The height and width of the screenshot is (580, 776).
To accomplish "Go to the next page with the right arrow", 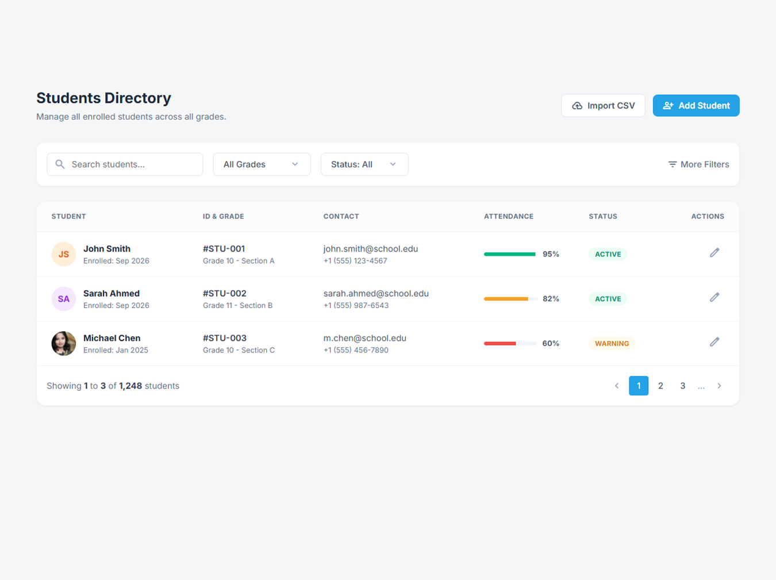I will pos(719,386).
